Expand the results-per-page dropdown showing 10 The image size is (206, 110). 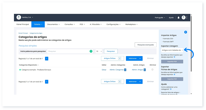pyautogui.click(x=99, y=51)
